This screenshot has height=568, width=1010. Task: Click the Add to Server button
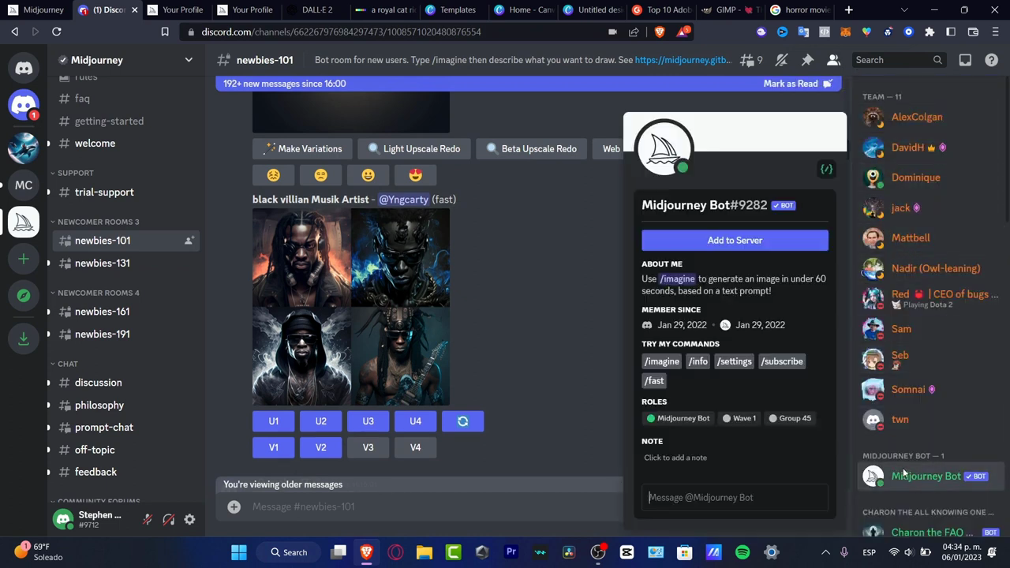[735, 241]
